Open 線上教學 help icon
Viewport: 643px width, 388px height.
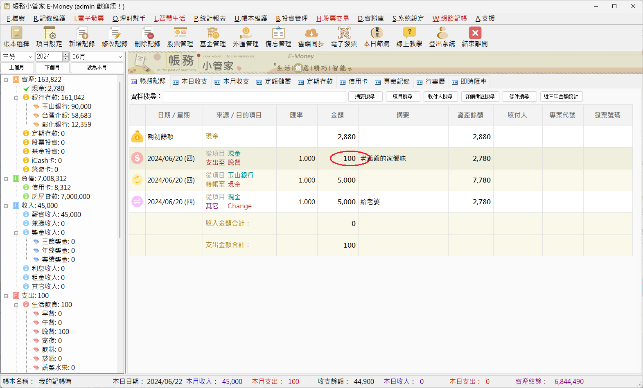pos(409,37)
